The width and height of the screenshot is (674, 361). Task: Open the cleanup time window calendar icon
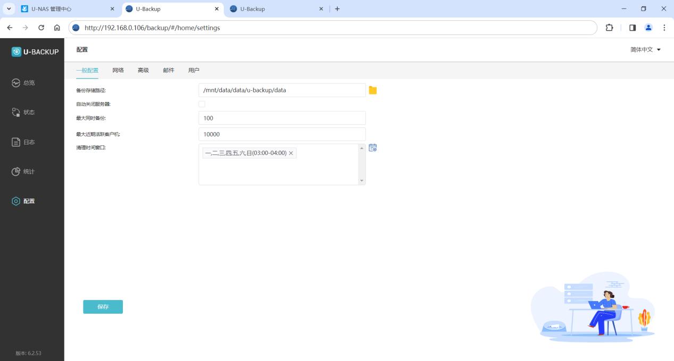coord(372,148)
